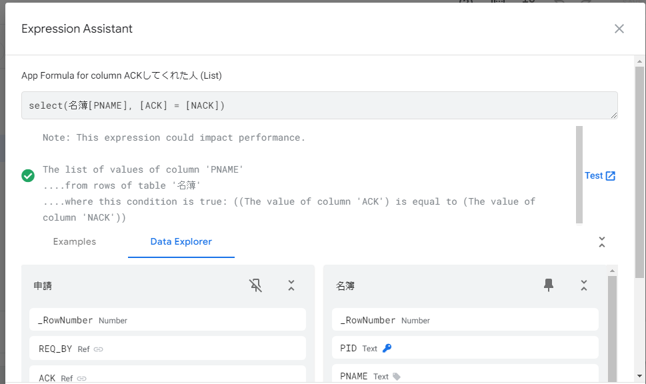Click the open-in-new-window icon beside Test

[611, 176]
